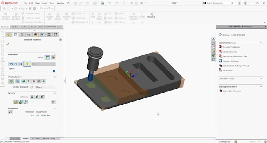Open the DisplayManager color ball tab
Screen dimensions: 267x143
(35, 35)
